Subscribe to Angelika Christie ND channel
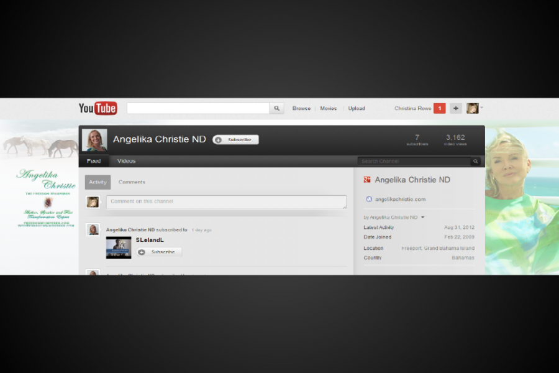 point(235,139)
